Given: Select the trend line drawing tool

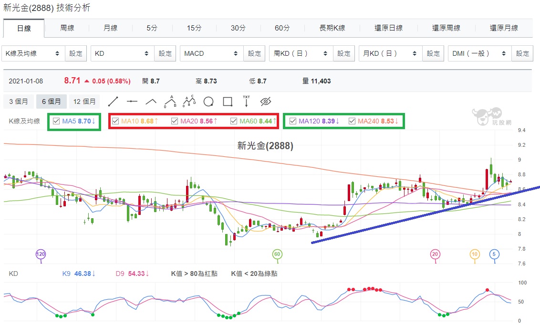Looking at the screenshot, I should (x=113, y=102).
